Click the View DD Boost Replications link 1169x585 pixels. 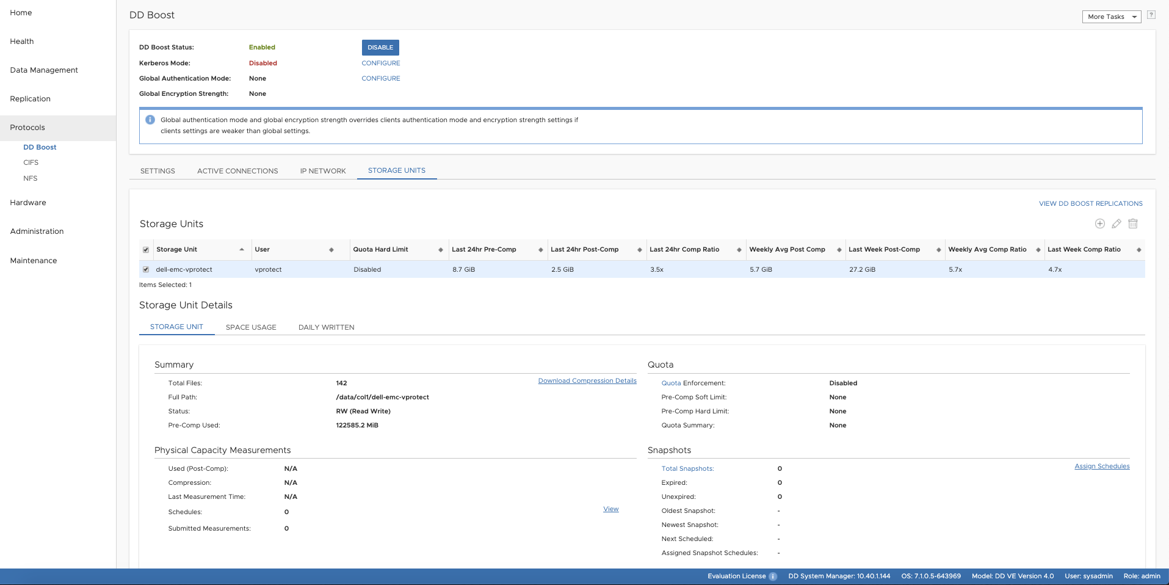pos(1090,204)
